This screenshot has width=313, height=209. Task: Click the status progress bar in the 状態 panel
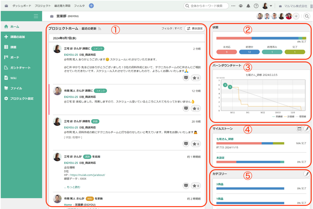pyautogui.click(x=261, y=38)
